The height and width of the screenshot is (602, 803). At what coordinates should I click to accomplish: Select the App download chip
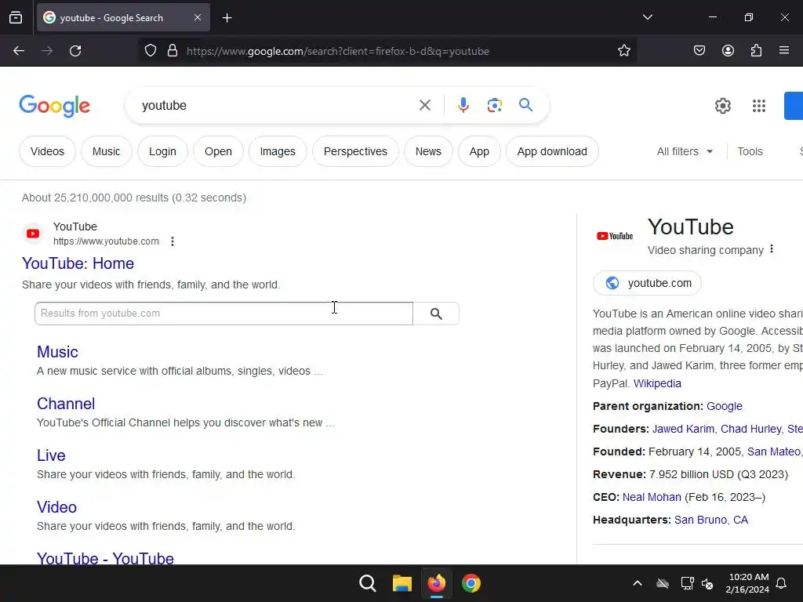pyautogui.click(x=552, y=151)
